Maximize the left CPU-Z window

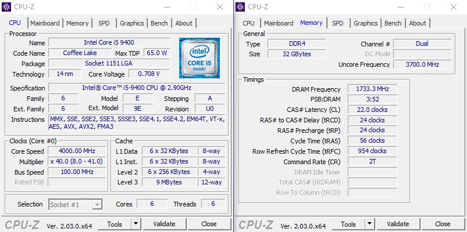pos(193,7)
